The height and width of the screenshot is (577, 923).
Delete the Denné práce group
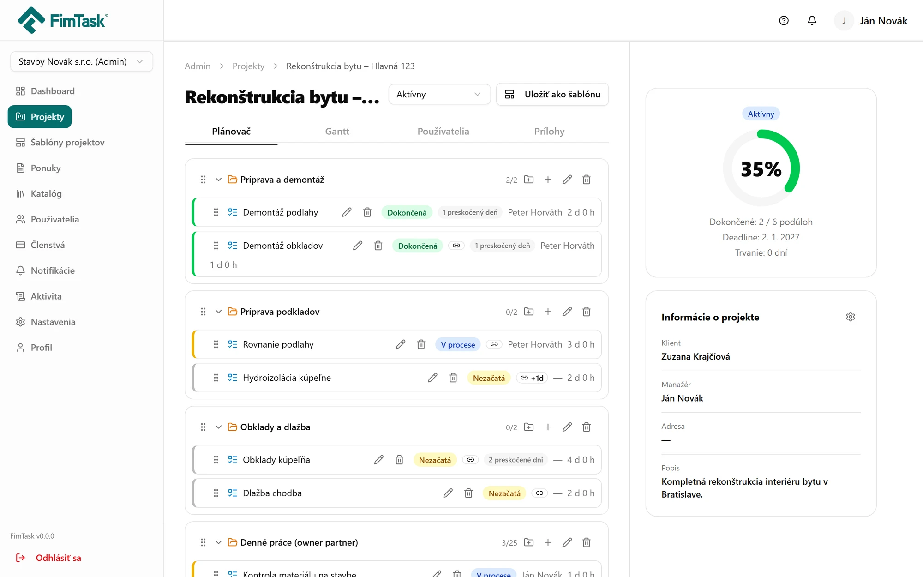pos(587,542)
